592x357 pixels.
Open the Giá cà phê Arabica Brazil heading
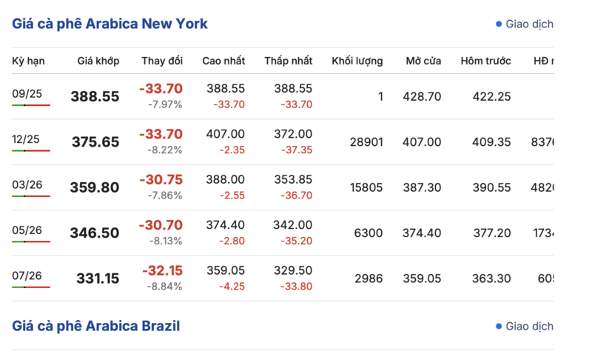(96, 326)
